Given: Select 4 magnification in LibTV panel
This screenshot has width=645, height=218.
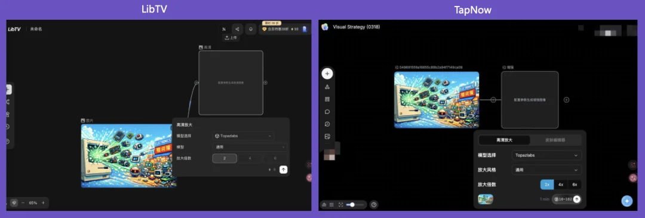Looking at the screenshot, I should (250, 158).
